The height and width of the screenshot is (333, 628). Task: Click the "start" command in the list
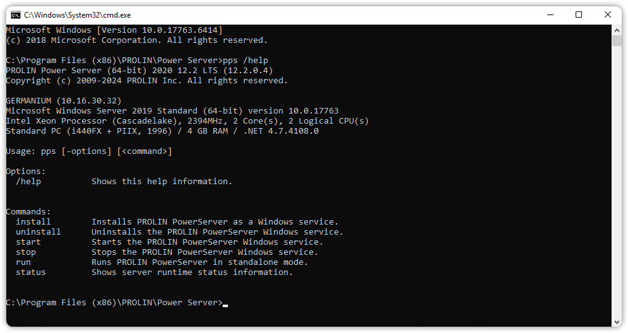pyautogui.click(x=28, y=242)
